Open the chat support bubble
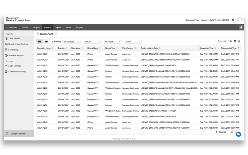The width and height of the screenshot is (248, 155). [x=238, y=134]
